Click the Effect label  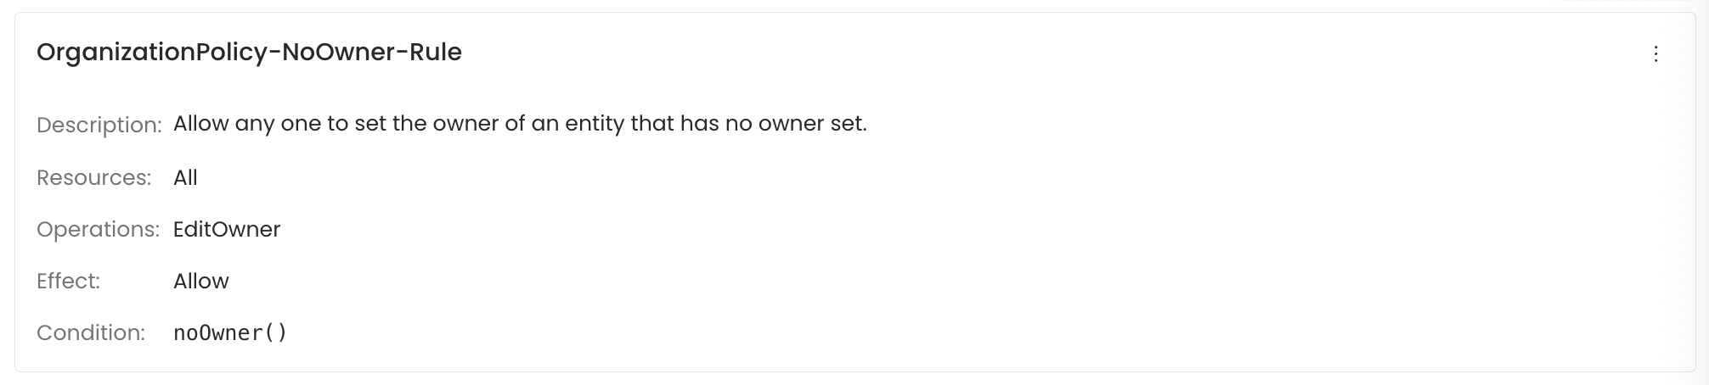tap(68, 282)
